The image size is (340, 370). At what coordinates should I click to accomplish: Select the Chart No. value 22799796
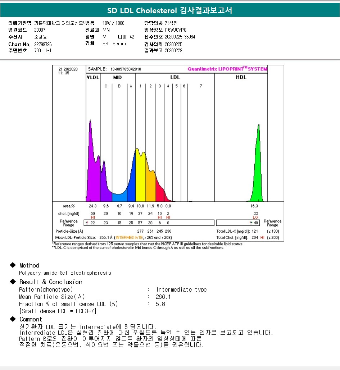(x=43, y=44)
